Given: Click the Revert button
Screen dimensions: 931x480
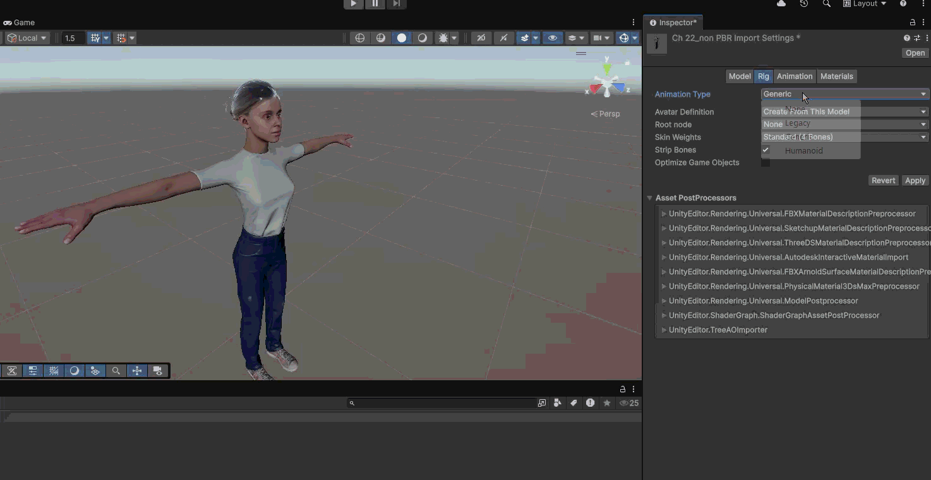Looking at the screenshot, I should tap(883, 181).
